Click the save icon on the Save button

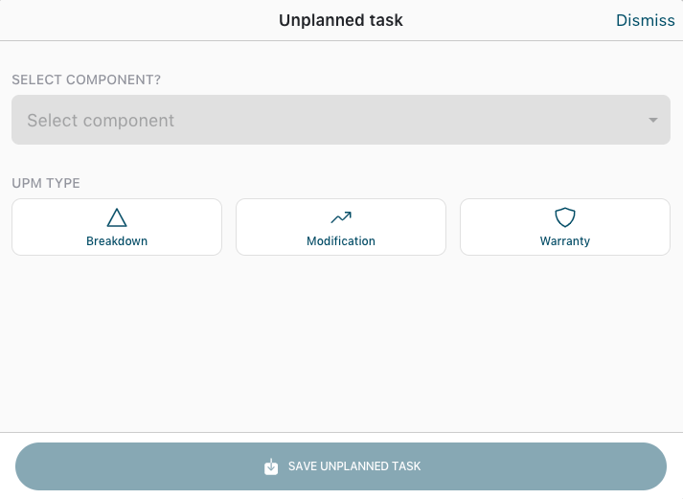point(271,466)
